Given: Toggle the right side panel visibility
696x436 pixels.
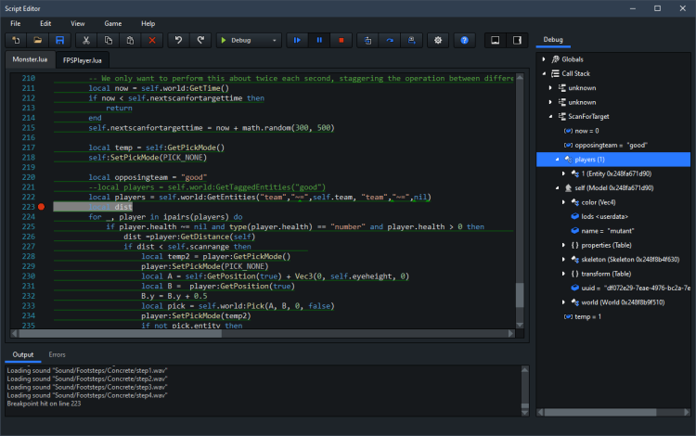Looking at the screenshot, I should [519, 41].
